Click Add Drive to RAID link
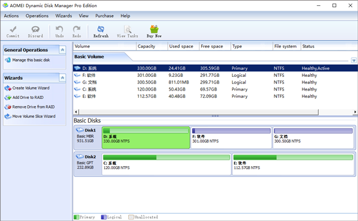 pos(28,98)
